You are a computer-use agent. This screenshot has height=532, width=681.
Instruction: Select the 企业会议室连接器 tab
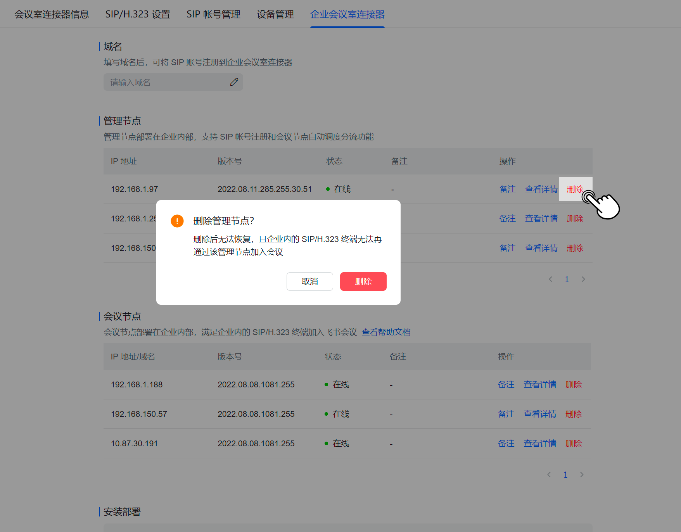pyautogui.click(x=347, y=14)
